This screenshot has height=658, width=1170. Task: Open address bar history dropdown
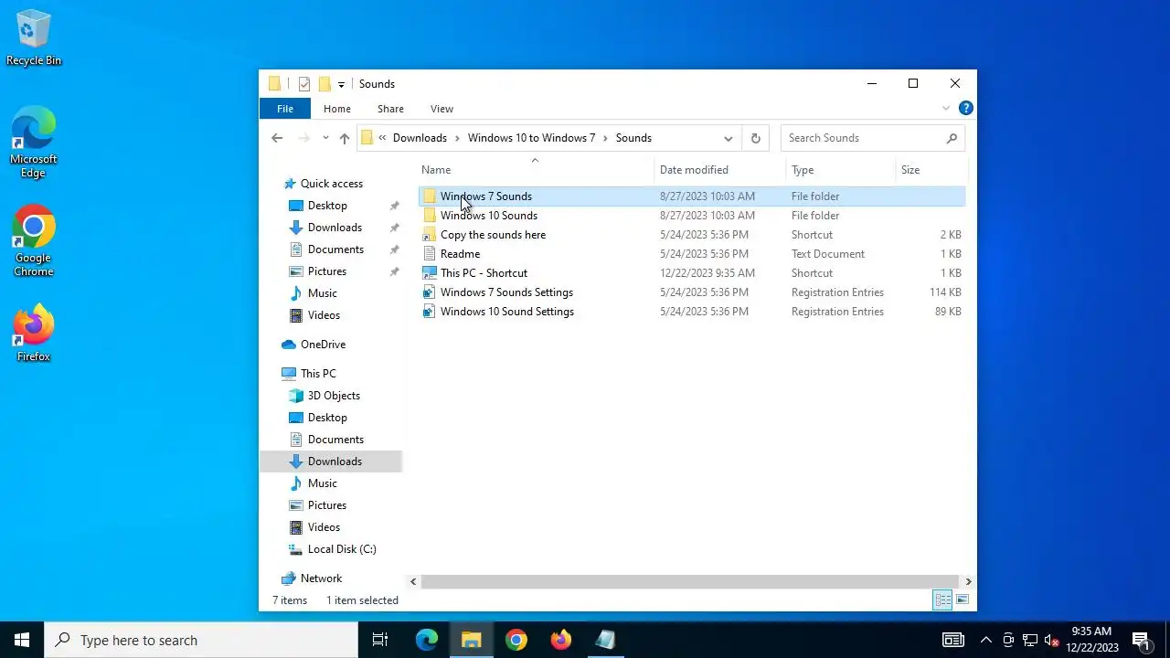(x=729, y=138)
